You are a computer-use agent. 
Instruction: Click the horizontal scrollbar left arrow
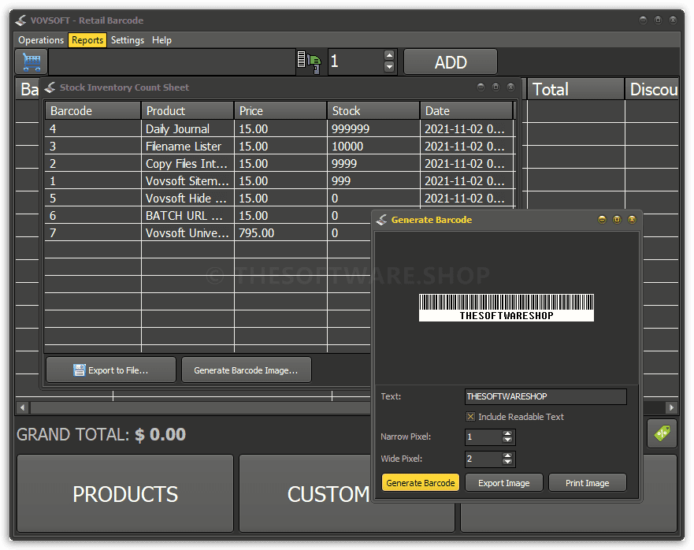(x=23, y=407)
